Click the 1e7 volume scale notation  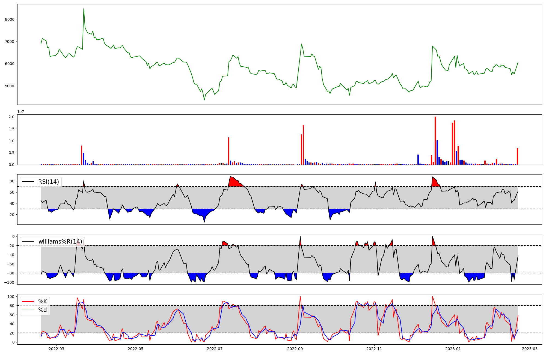21,112
